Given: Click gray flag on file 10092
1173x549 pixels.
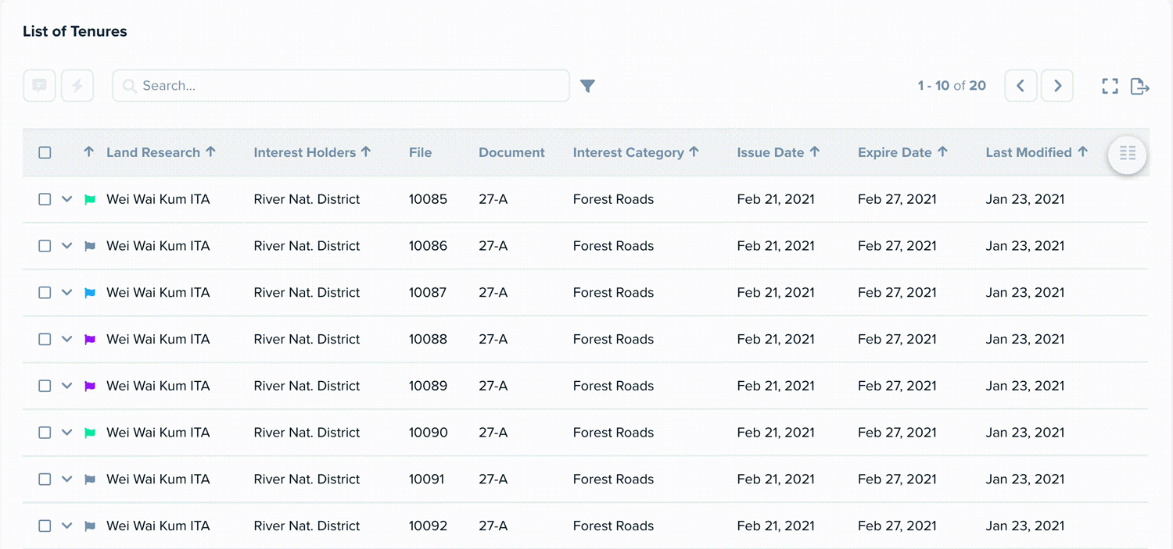Looking at the screenshot, I should (90, 526).
